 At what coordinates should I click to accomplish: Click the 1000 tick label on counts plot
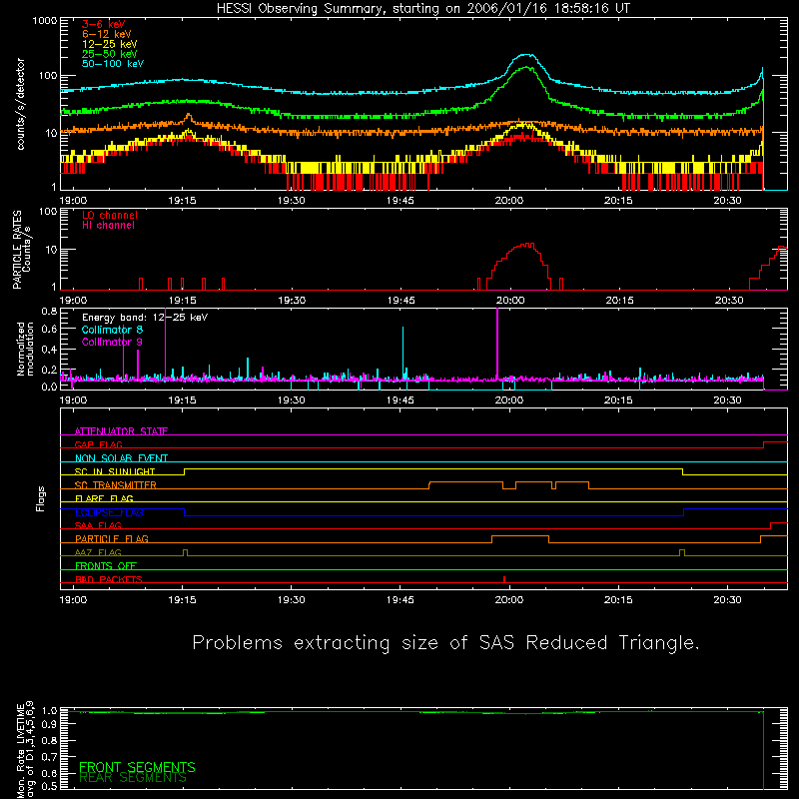coord(45,21)
